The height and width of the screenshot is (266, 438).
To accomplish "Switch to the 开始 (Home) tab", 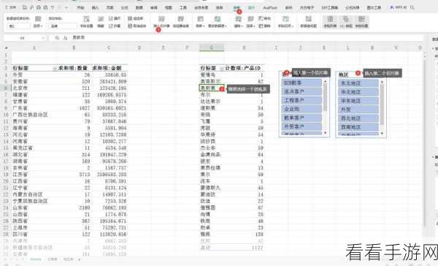I will point(81,7).
